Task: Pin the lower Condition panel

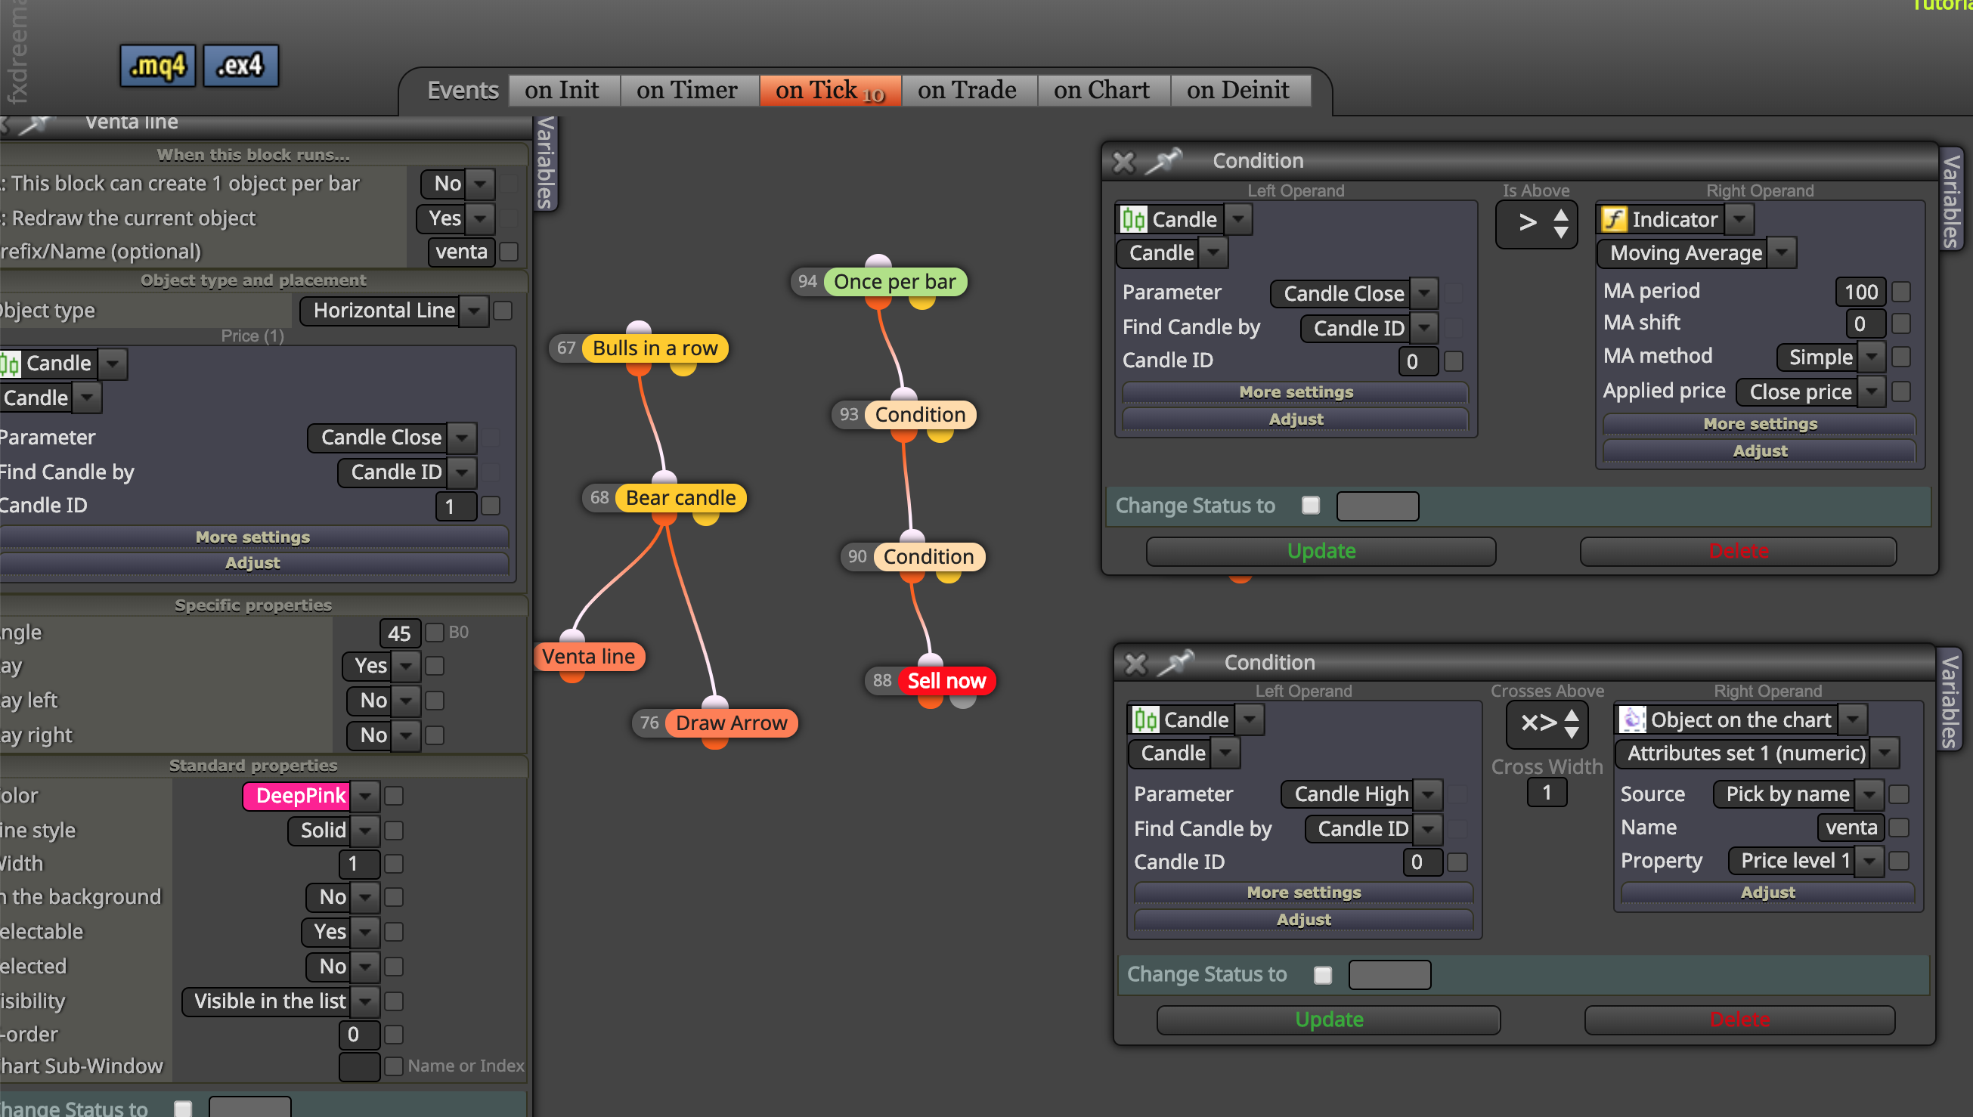Action: click(x=1176, y=662)
